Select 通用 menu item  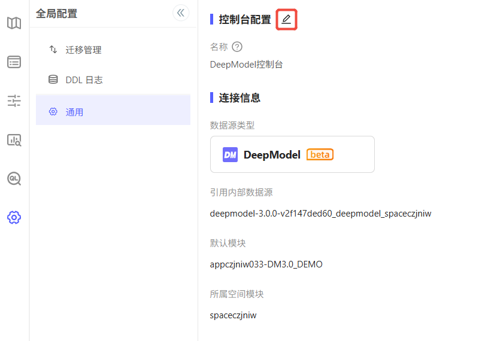[113, 110]
